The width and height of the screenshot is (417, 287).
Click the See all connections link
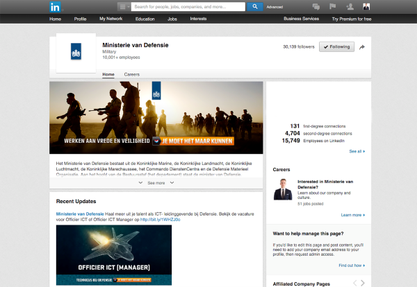click(355, 150)
